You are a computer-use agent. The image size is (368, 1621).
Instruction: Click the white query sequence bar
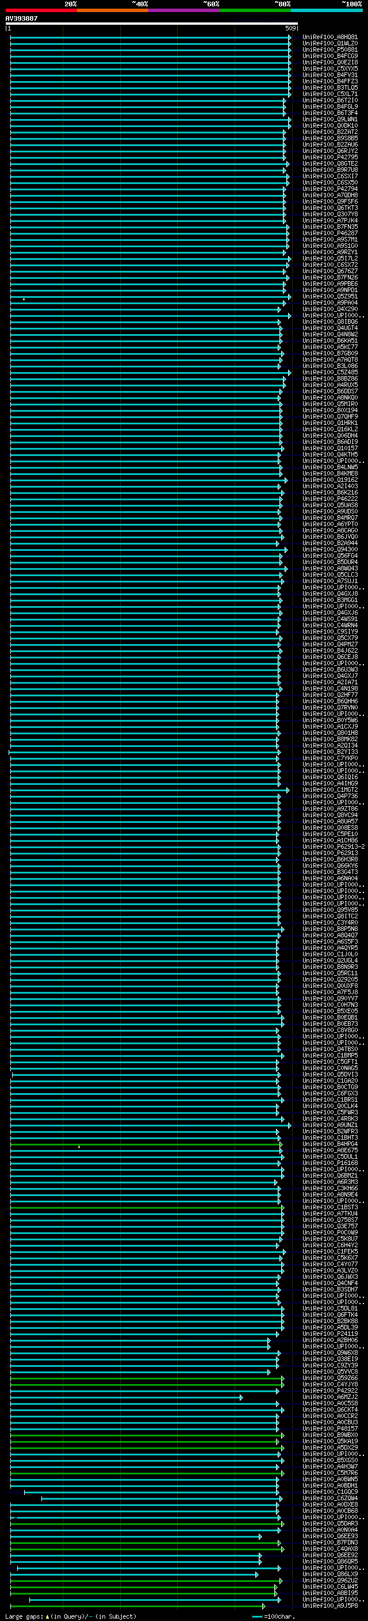(152, 24)
